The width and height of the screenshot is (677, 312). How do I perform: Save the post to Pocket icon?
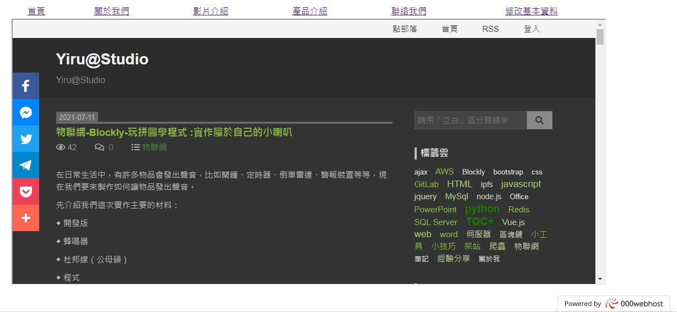coord(26,191)
